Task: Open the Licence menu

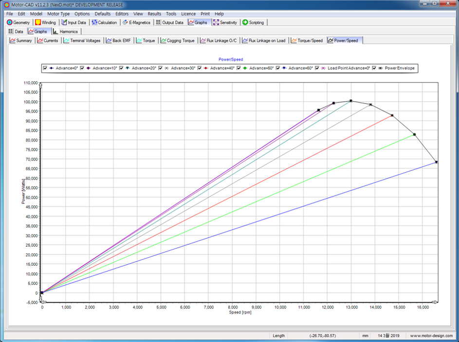Action: coord(188,14)
